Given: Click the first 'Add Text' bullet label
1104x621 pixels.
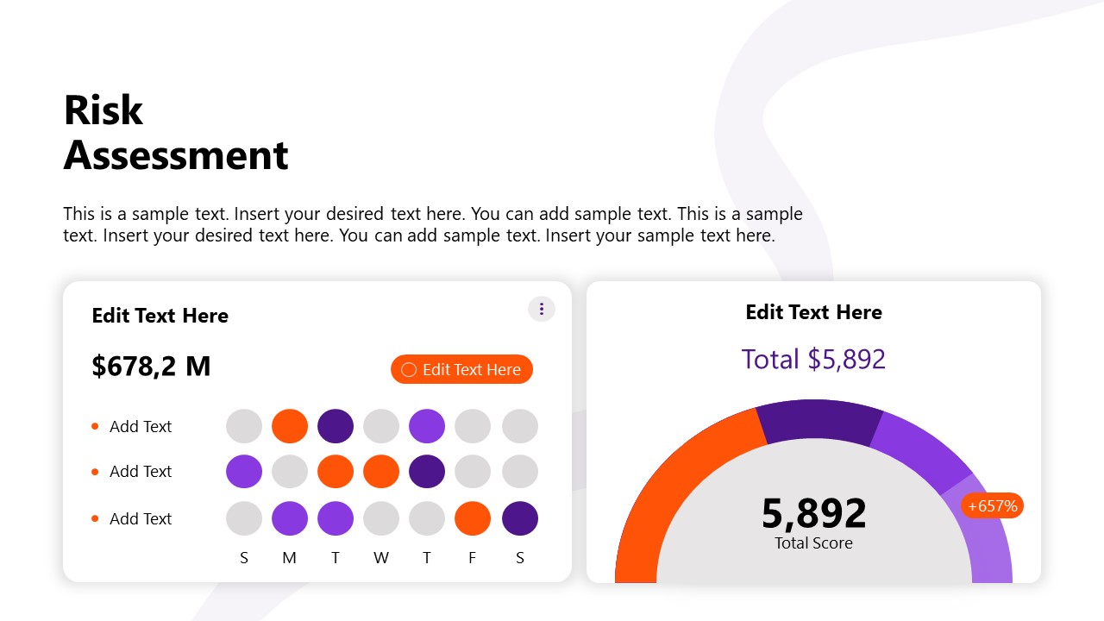Looking at the screenshot, I should (x=141, y=426).
